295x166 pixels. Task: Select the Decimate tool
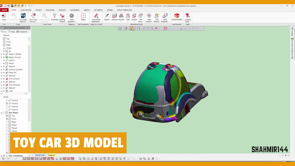click(x=55, y=17)
